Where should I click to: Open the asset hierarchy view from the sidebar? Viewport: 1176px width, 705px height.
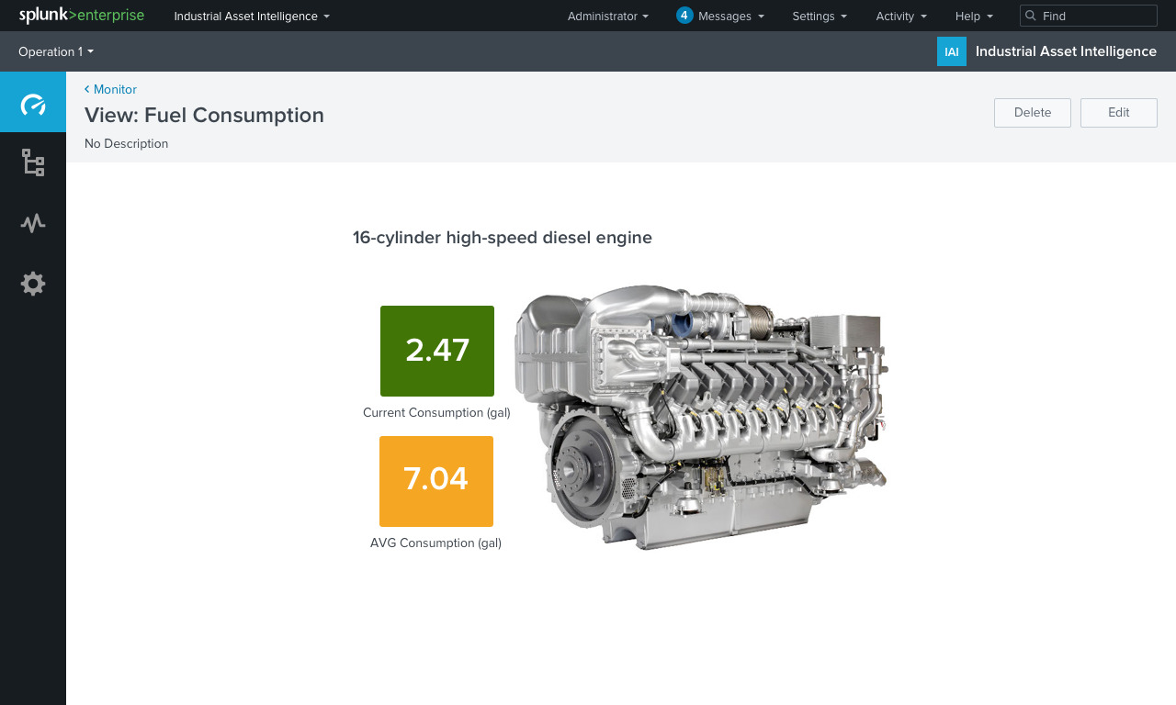[33, 162]
